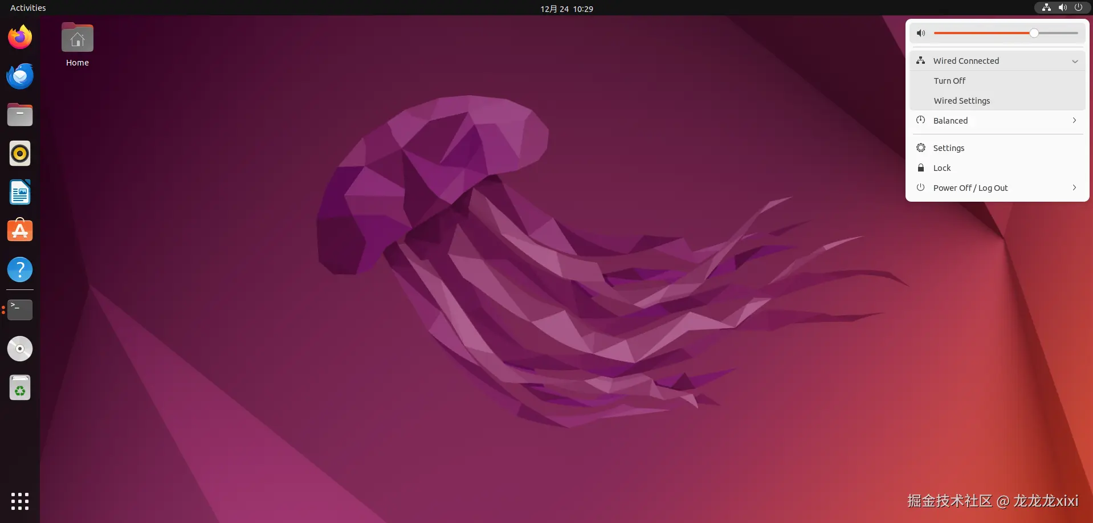The height and width of the screenshot is (523, 1093).
Task: Switch to the running Terminal
Action: point(20,310)
